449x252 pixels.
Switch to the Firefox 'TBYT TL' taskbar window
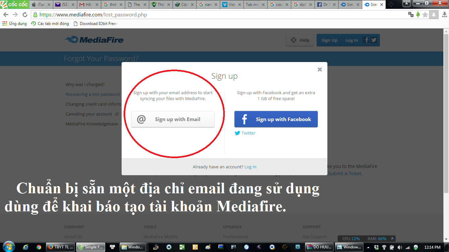[x=60, y=247]
